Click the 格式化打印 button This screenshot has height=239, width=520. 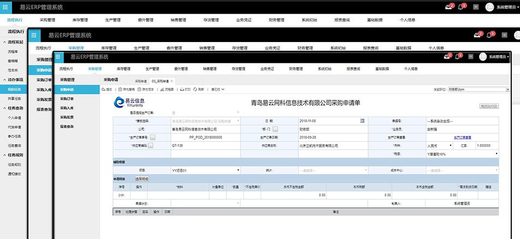(489, 106)
